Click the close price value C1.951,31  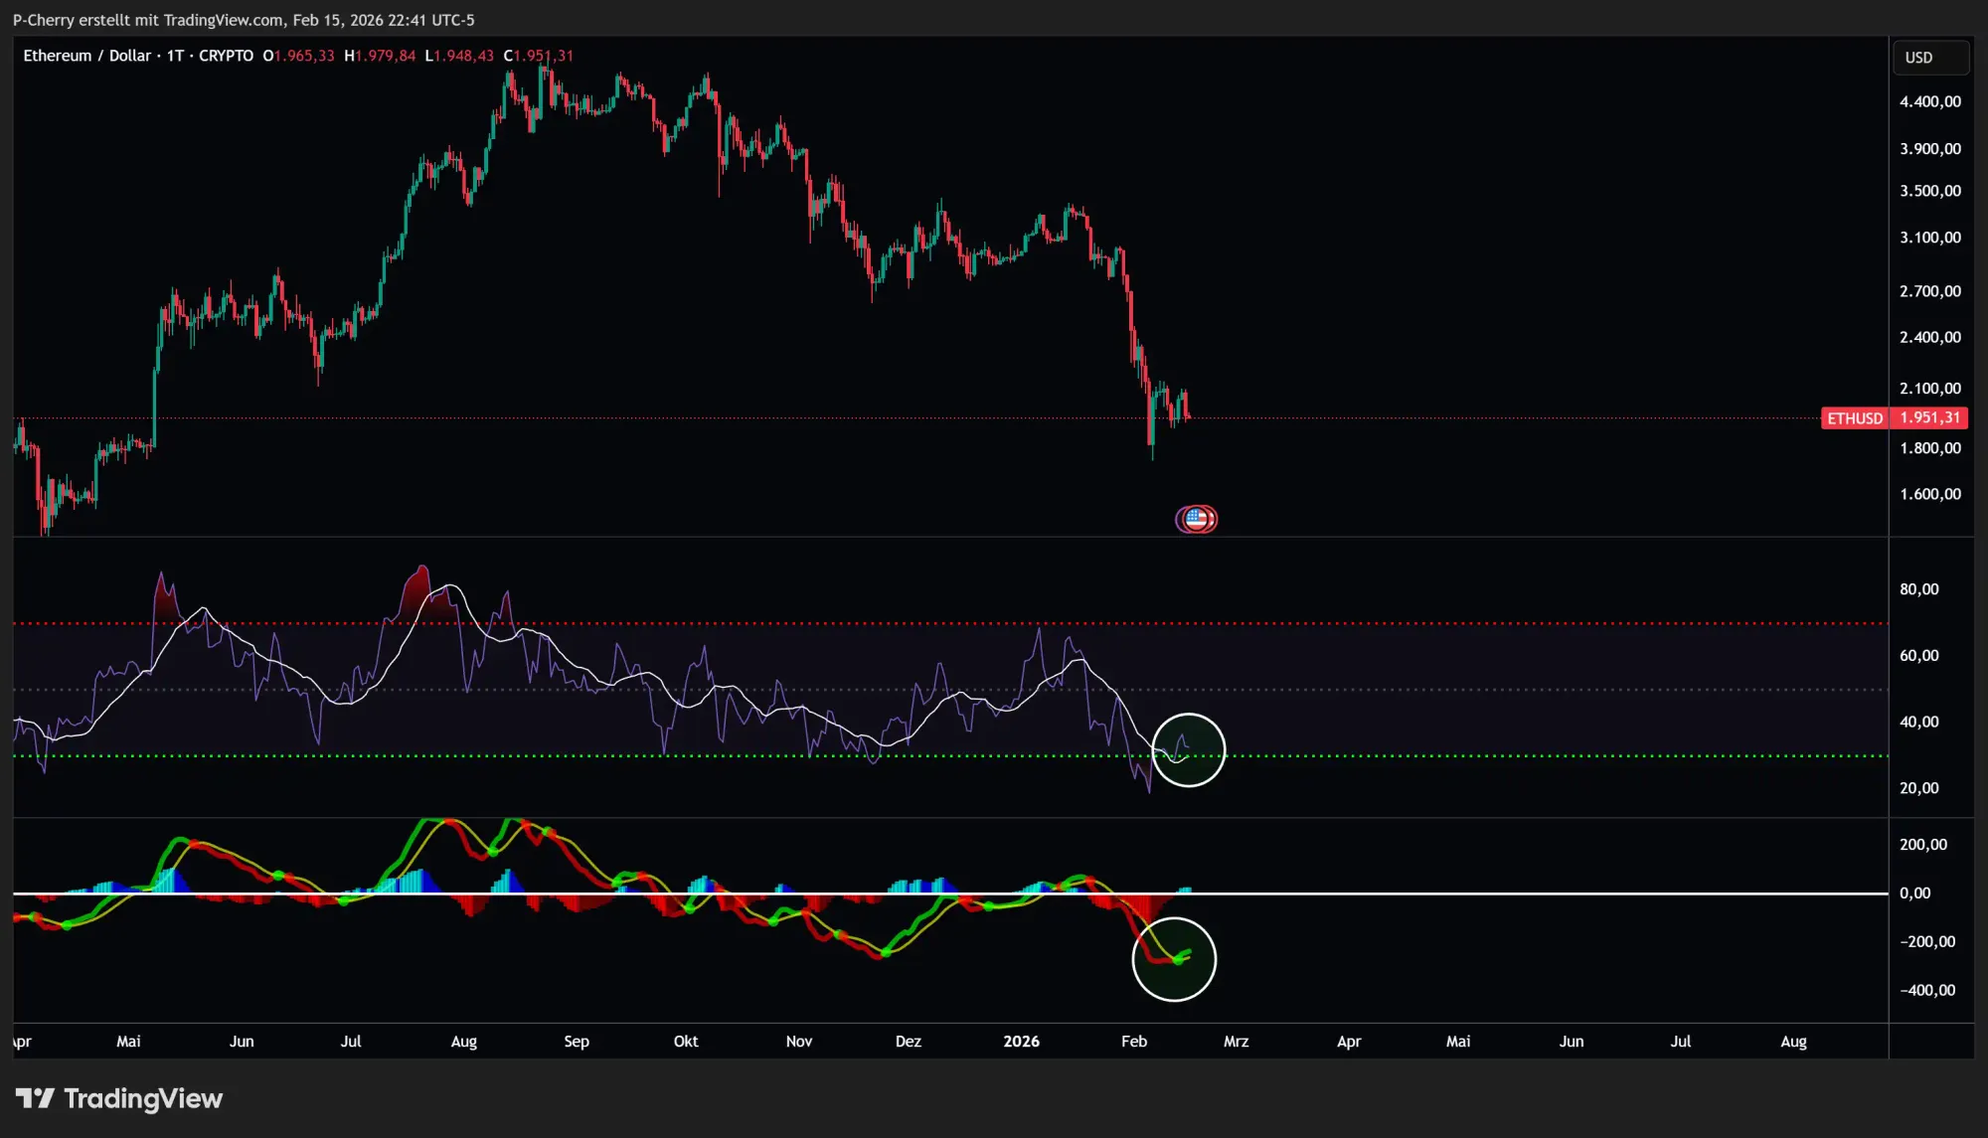540,57
